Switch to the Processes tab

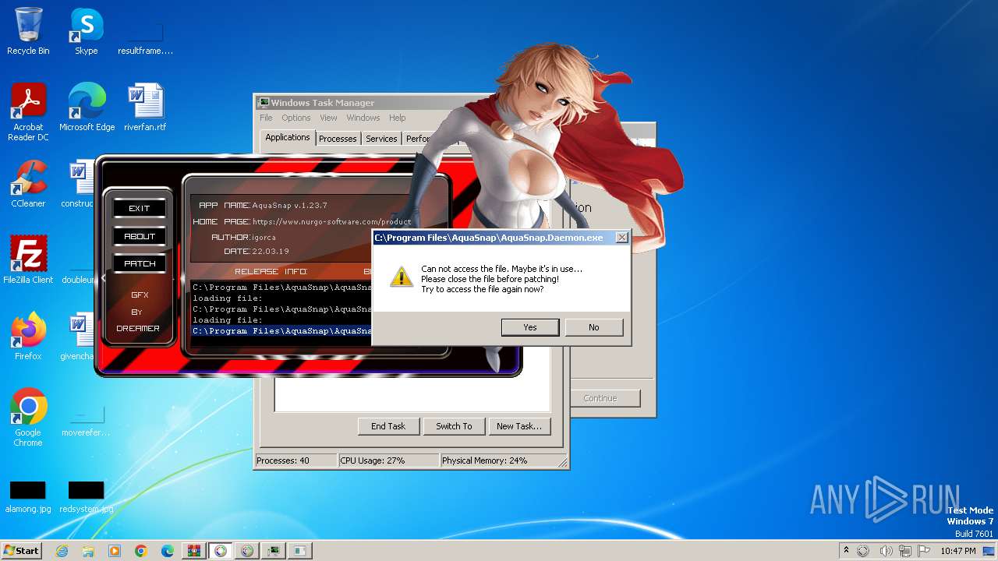[338, 139]
